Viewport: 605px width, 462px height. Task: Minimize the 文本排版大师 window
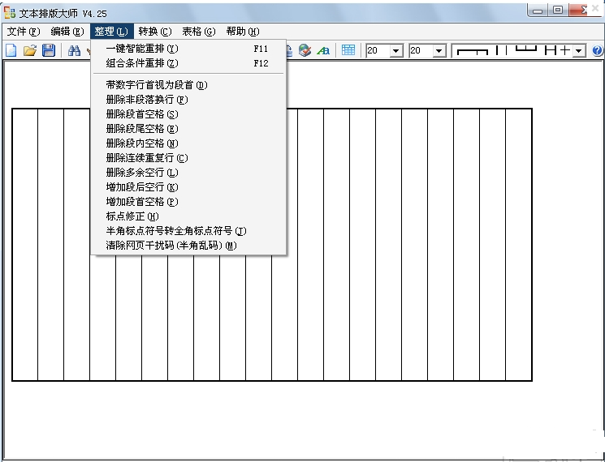click(538, 11)
